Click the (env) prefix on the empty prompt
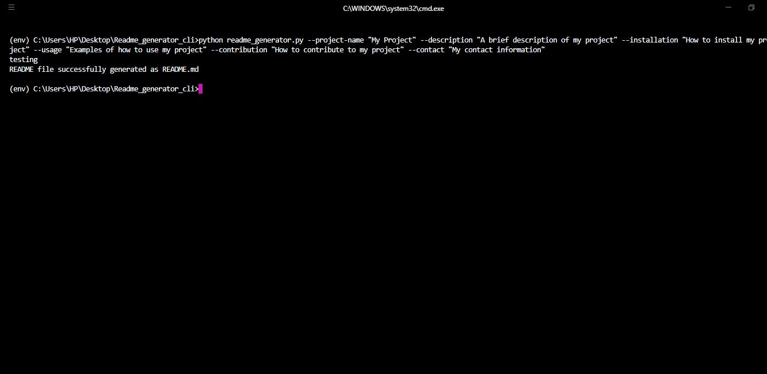Image resolution: width=767 pixels, height=374 pixels. point(19,89)
